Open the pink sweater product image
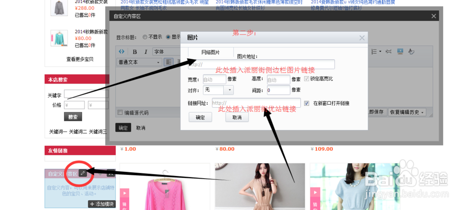Image resolution: width=475 pixels, height=210 pixels. pos(165,186)
